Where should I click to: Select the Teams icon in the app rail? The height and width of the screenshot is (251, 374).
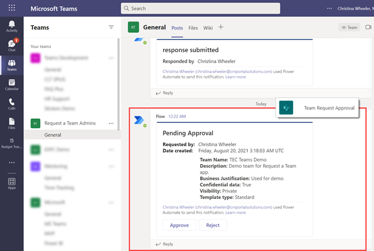12,65
